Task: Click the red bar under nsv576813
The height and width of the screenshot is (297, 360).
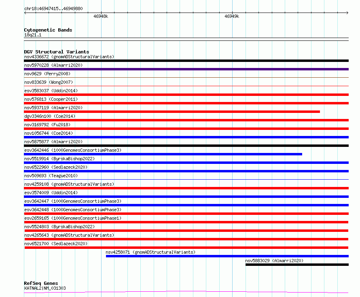Action: click(186, 103)
